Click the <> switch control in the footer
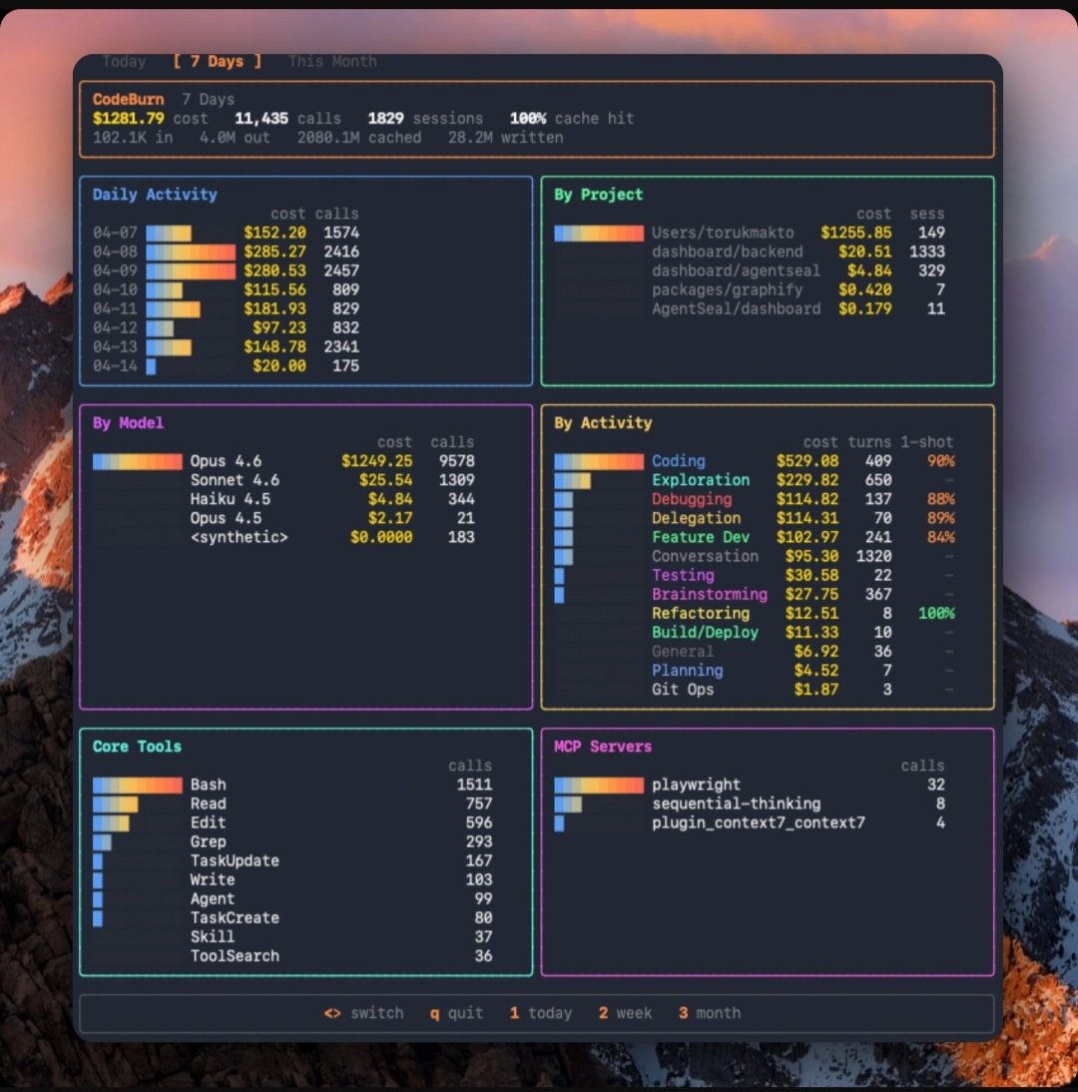The image size is (1078, 1092). pos(363,1012)
